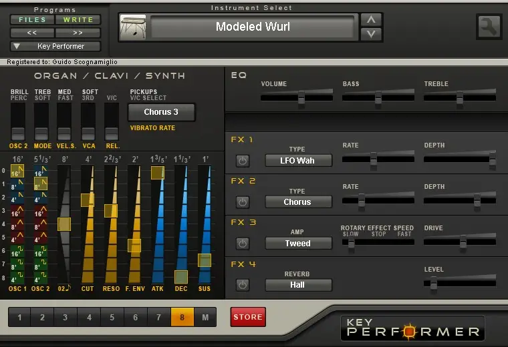Open the Modeled Wurl instrument selector
This screenshot has width=508, height=347.
[x=253, y=27]
